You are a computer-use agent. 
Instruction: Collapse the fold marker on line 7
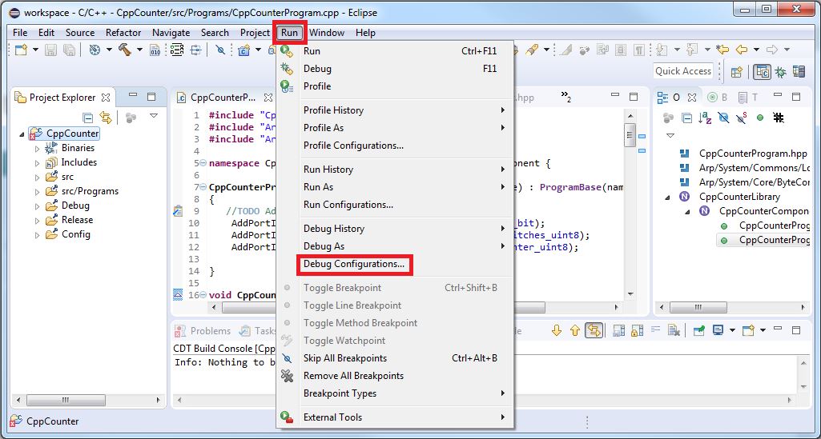tap(203, 187)
